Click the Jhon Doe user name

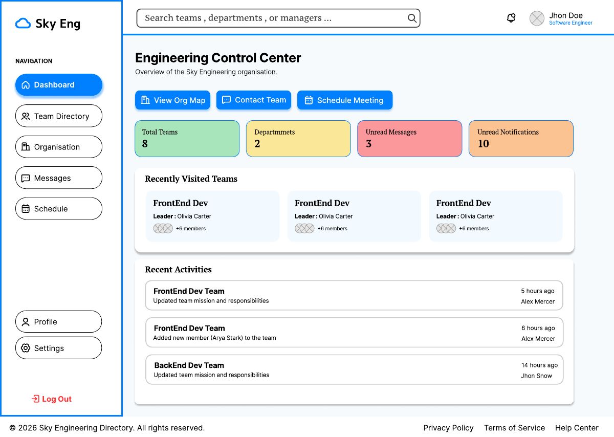click(x=566, y=15)
